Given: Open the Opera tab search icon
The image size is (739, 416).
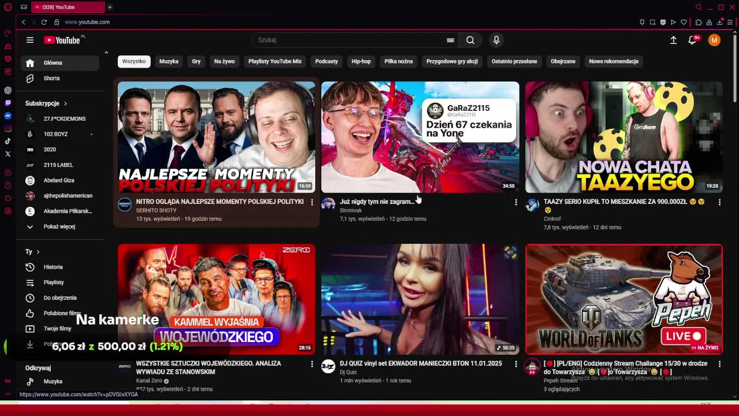Looking at the screenshot, I should click(x=699, y=7).
